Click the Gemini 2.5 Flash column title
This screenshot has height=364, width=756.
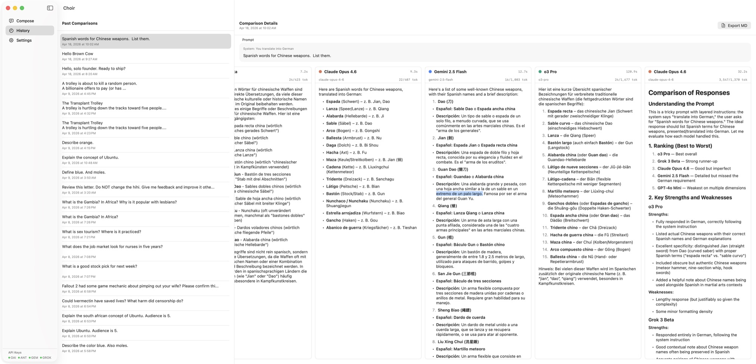(450, 71)
